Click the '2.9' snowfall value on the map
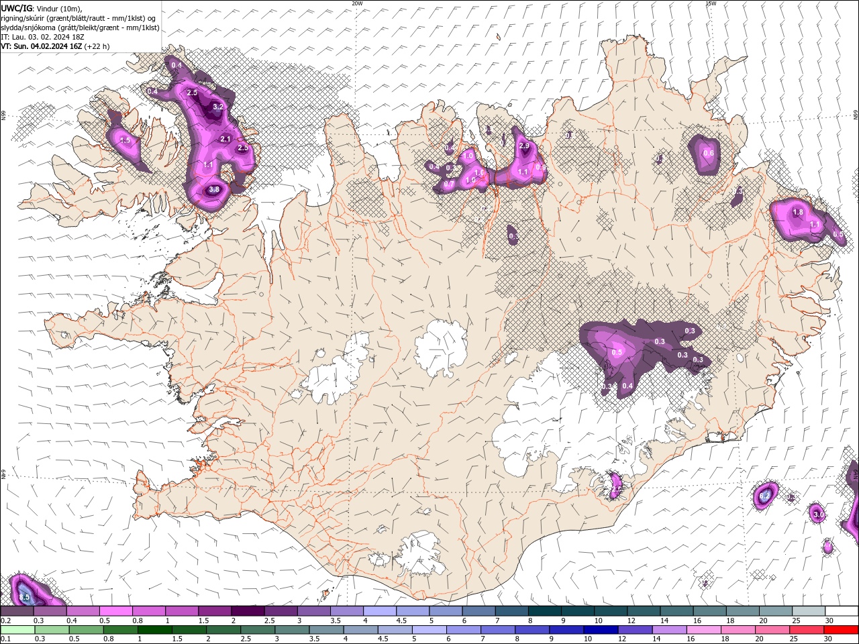This screenshot has height=644, width=859. click(524, 146)
